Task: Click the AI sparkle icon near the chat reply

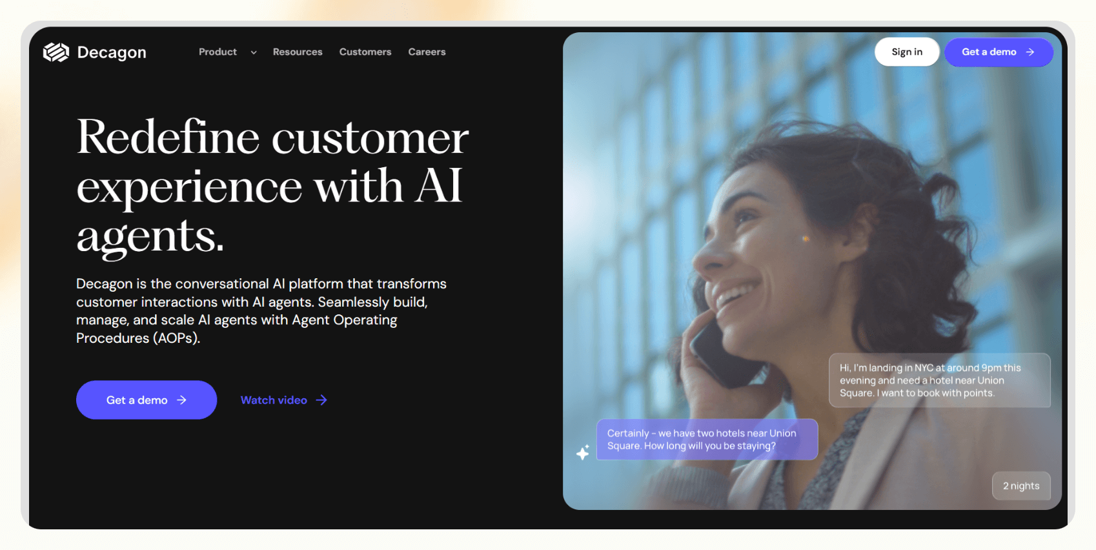Action: [583, 452]
